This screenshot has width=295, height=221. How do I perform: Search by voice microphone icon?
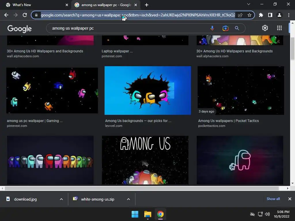point(212,28)
